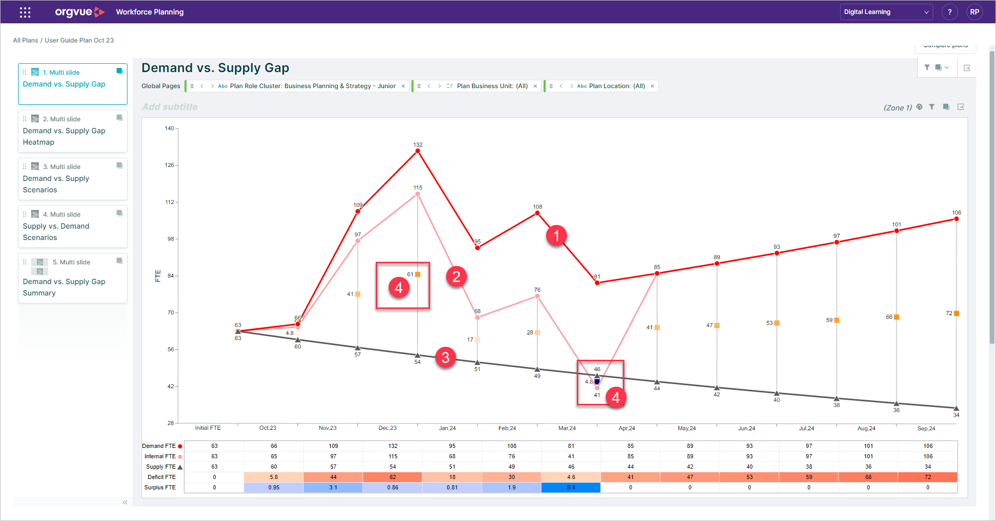Open the Digital Learning dropdown
996x521 pixels.
click(886, 11)
